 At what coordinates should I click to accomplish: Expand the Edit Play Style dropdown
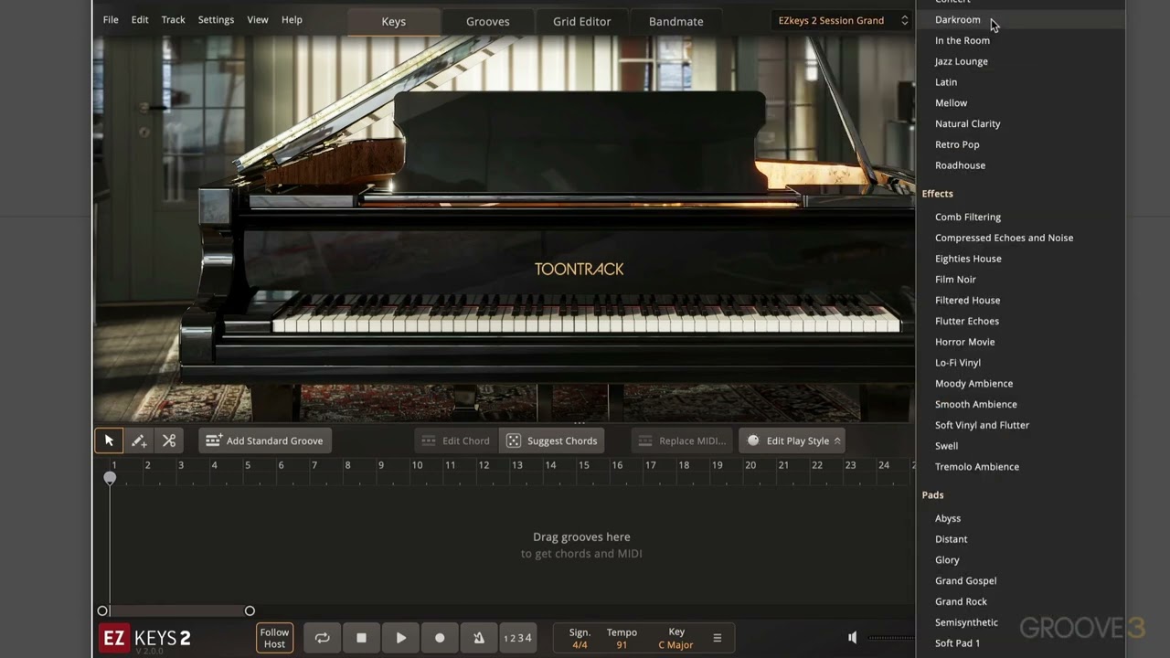[x=792, y=440]
